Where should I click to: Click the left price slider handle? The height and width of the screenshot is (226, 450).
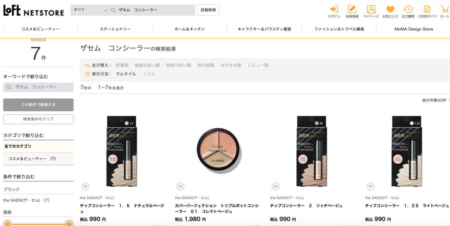[7, 224]
